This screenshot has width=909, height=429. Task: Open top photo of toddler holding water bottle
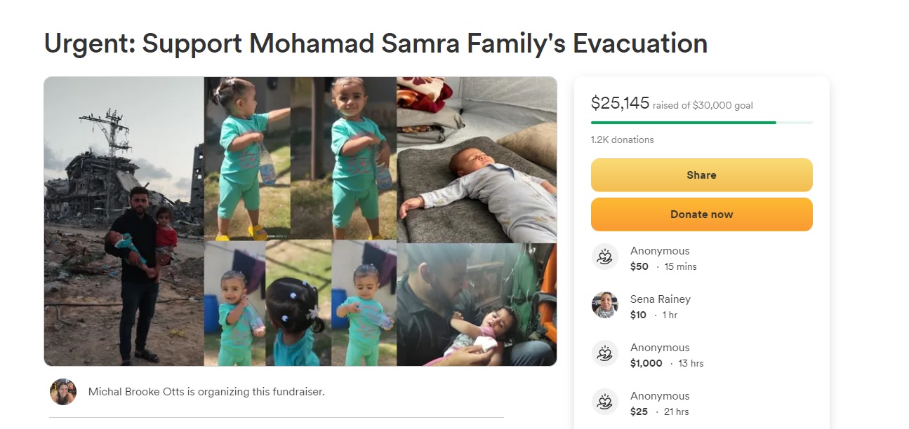[300, 158]
